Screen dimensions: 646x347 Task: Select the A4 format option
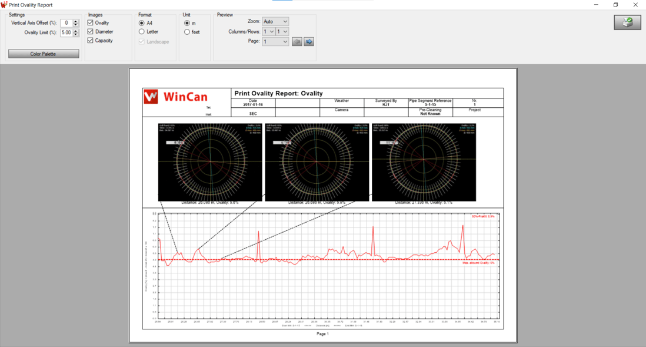coord(141,22)
